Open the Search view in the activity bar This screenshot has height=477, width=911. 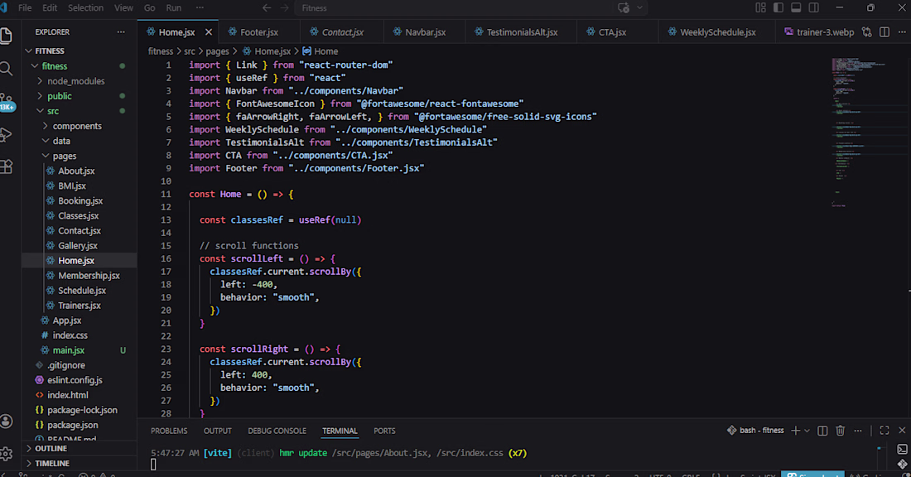(x=7, y=69)
